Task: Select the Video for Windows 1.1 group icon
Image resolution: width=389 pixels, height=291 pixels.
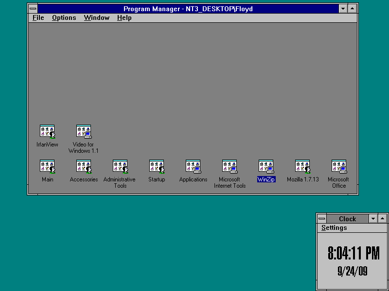Action: (x=84, y=131)
